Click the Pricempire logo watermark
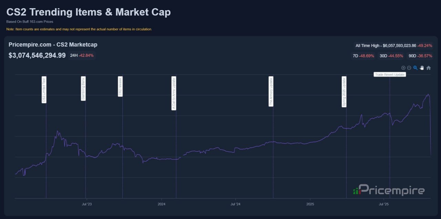The width and height of the screenshot is (441, 219). (389, 190)
